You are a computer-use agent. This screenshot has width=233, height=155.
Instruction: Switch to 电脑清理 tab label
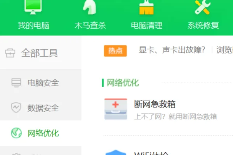point(147,25)
